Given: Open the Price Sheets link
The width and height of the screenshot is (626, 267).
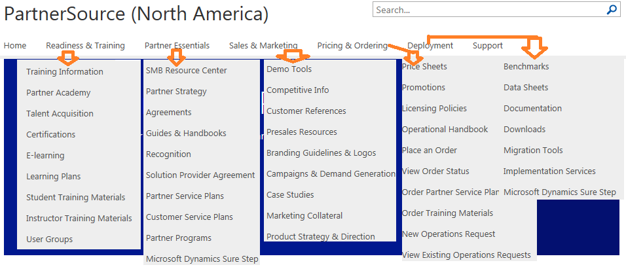Looking at the screenshot, I should click(424, 66).
